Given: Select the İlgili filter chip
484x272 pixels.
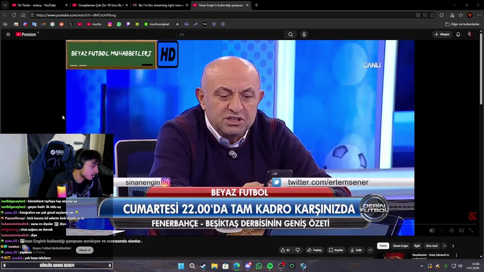Looking at the screenshot, I should pos(417,246).
